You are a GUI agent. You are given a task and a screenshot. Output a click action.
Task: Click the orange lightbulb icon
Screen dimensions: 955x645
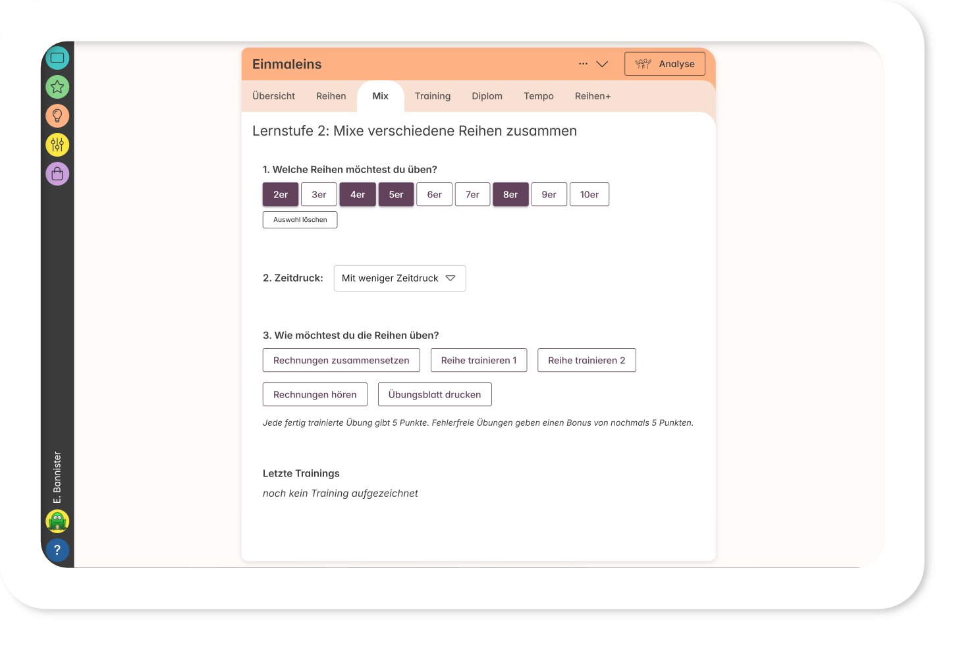pos(57,116)
